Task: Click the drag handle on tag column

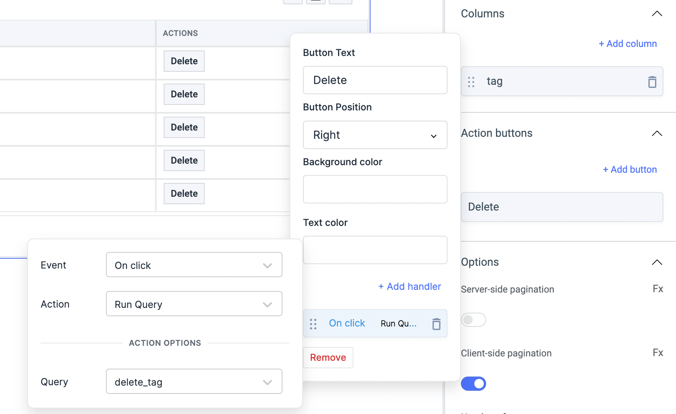Action: pyautogui.click(x=471, y=82)
